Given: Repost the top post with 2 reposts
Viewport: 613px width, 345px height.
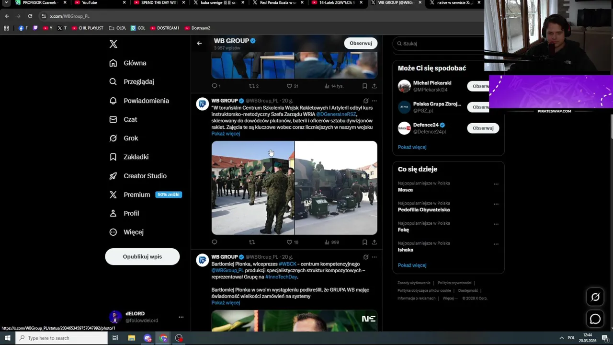Looking at the screenshot, I should [x=253, y=86].
